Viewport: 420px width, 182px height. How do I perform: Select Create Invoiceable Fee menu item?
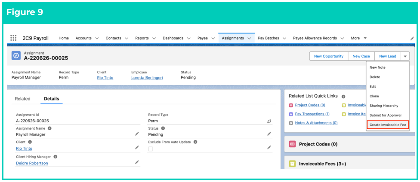coord(388,125)
